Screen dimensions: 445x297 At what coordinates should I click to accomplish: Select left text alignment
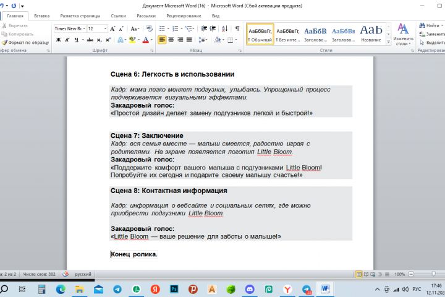[162, 40]
